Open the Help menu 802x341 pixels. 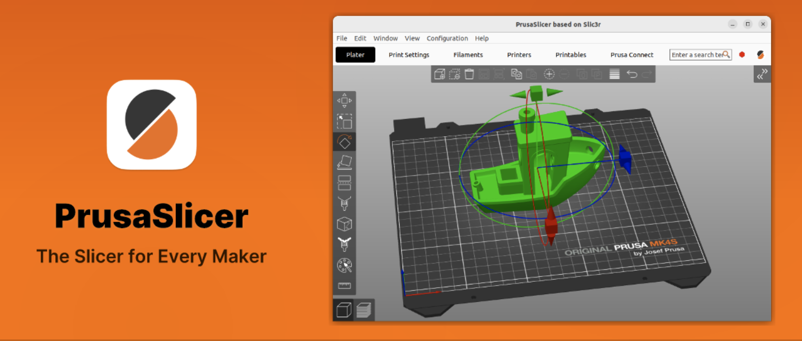[482, 39]
